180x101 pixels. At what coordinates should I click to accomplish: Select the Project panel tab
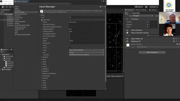tap(4, 49)
